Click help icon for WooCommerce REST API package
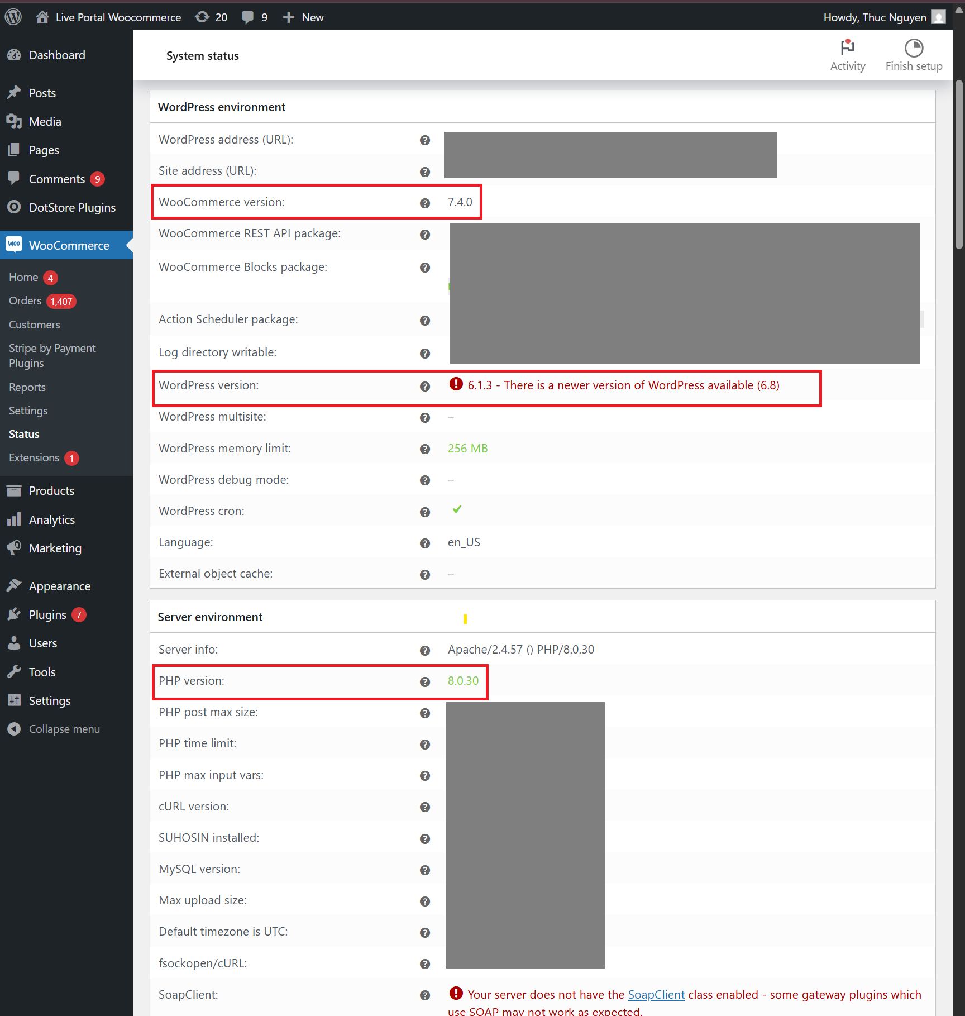The image size is (965, 1016). [x=425, y=234]
